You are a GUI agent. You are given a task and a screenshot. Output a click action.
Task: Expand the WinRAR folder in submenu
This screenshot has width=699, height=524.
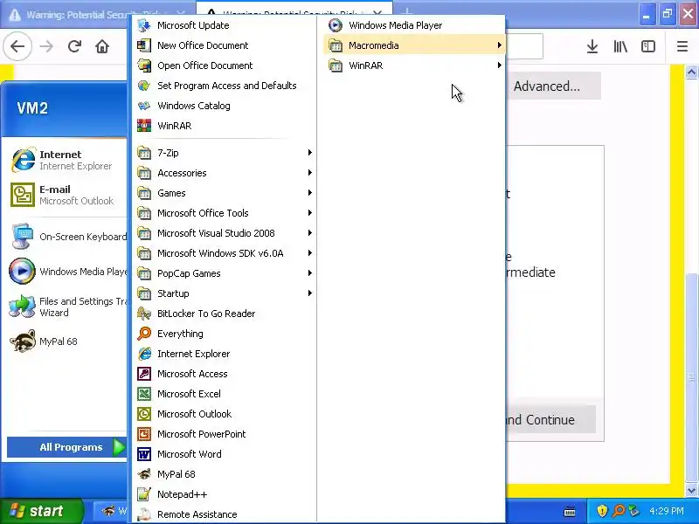pos(414,65)
